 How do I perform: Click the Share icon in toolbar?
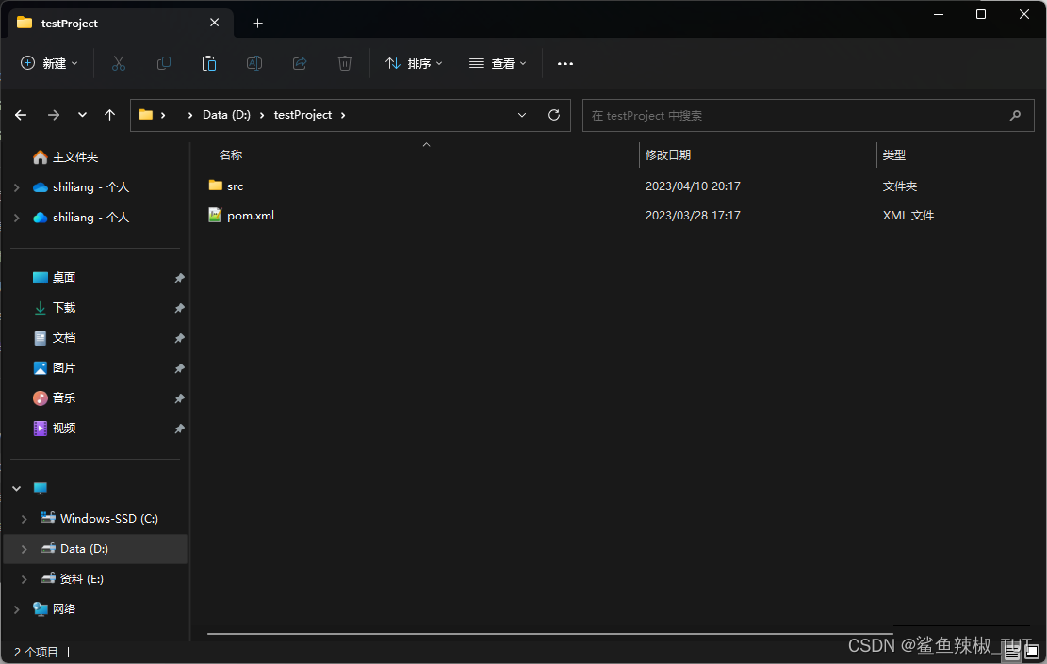click(x=300, y=63)
